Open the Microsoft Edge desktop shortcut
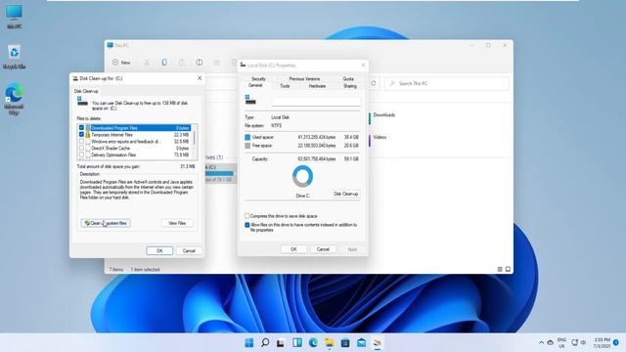 coord(14,99)
